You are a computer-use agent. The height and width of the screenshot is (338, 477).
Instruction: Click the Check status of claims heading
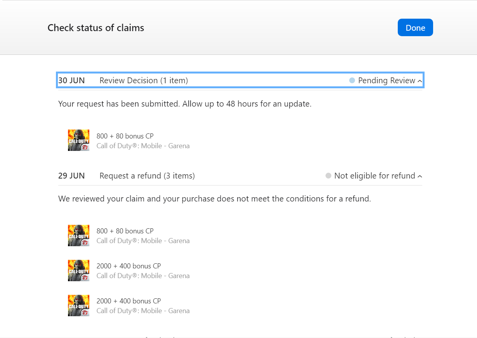(x=96, y=28)
